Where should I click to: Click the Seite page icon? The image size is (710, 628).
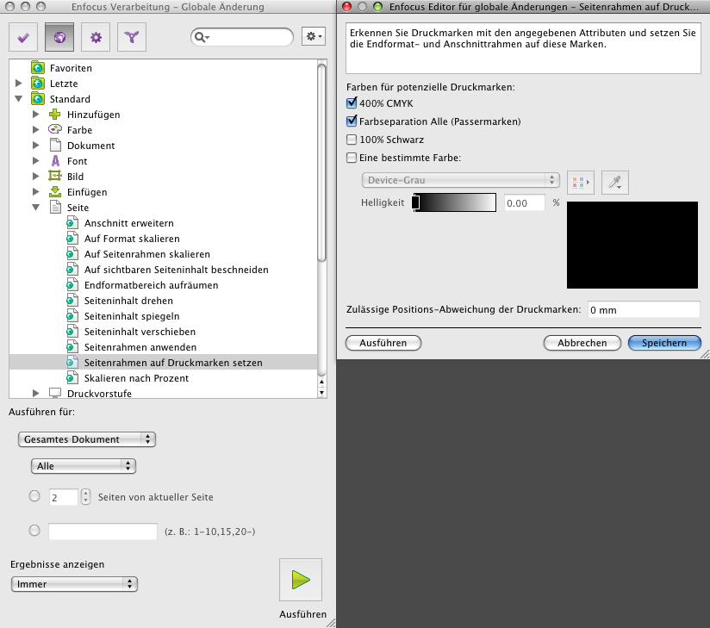coord(55,207)
